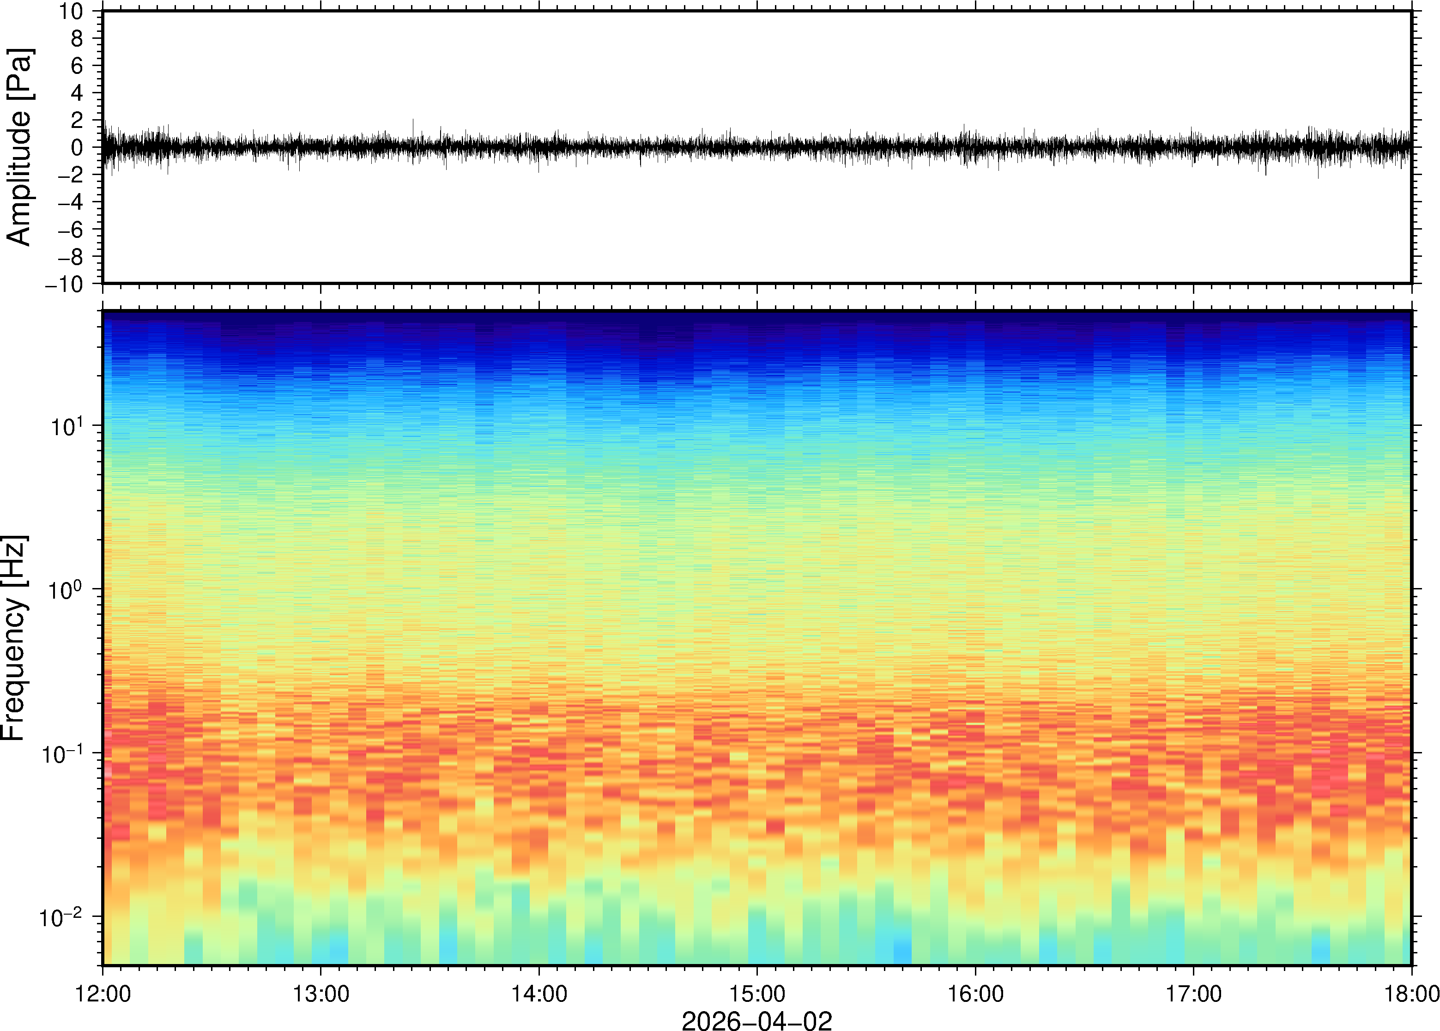Click the 10⁻² frequency tick label
The width and height of the screenshot is (1440, 1031).
click(x=61, y=917)
